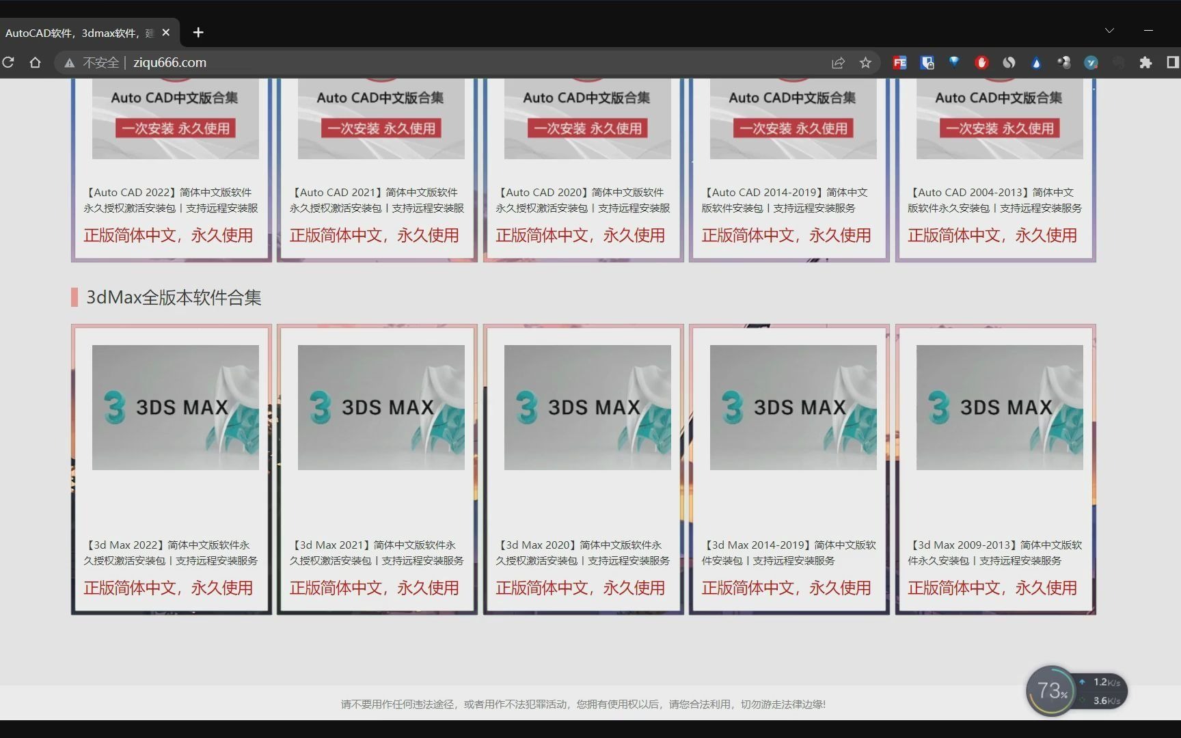The image size is (1181, 738).
Task: Open the 【3d Max 2021】 software link
Action: point(377,552)
